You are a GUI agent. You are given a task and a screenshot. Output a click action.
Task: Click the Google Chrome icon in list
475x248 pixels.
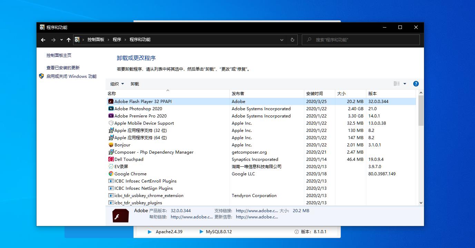pyautogui.click(x=111, y=174)
